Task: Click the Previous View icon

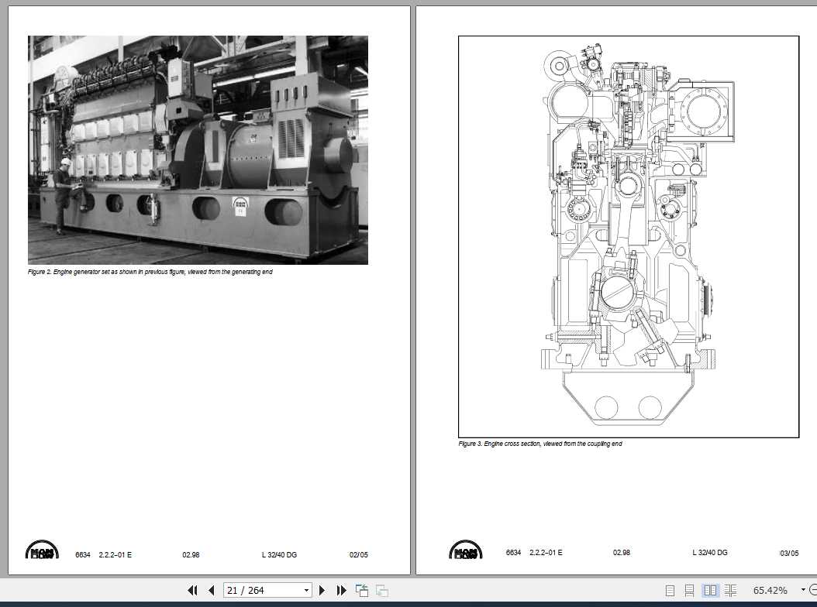Action: (x=361, y=590)
